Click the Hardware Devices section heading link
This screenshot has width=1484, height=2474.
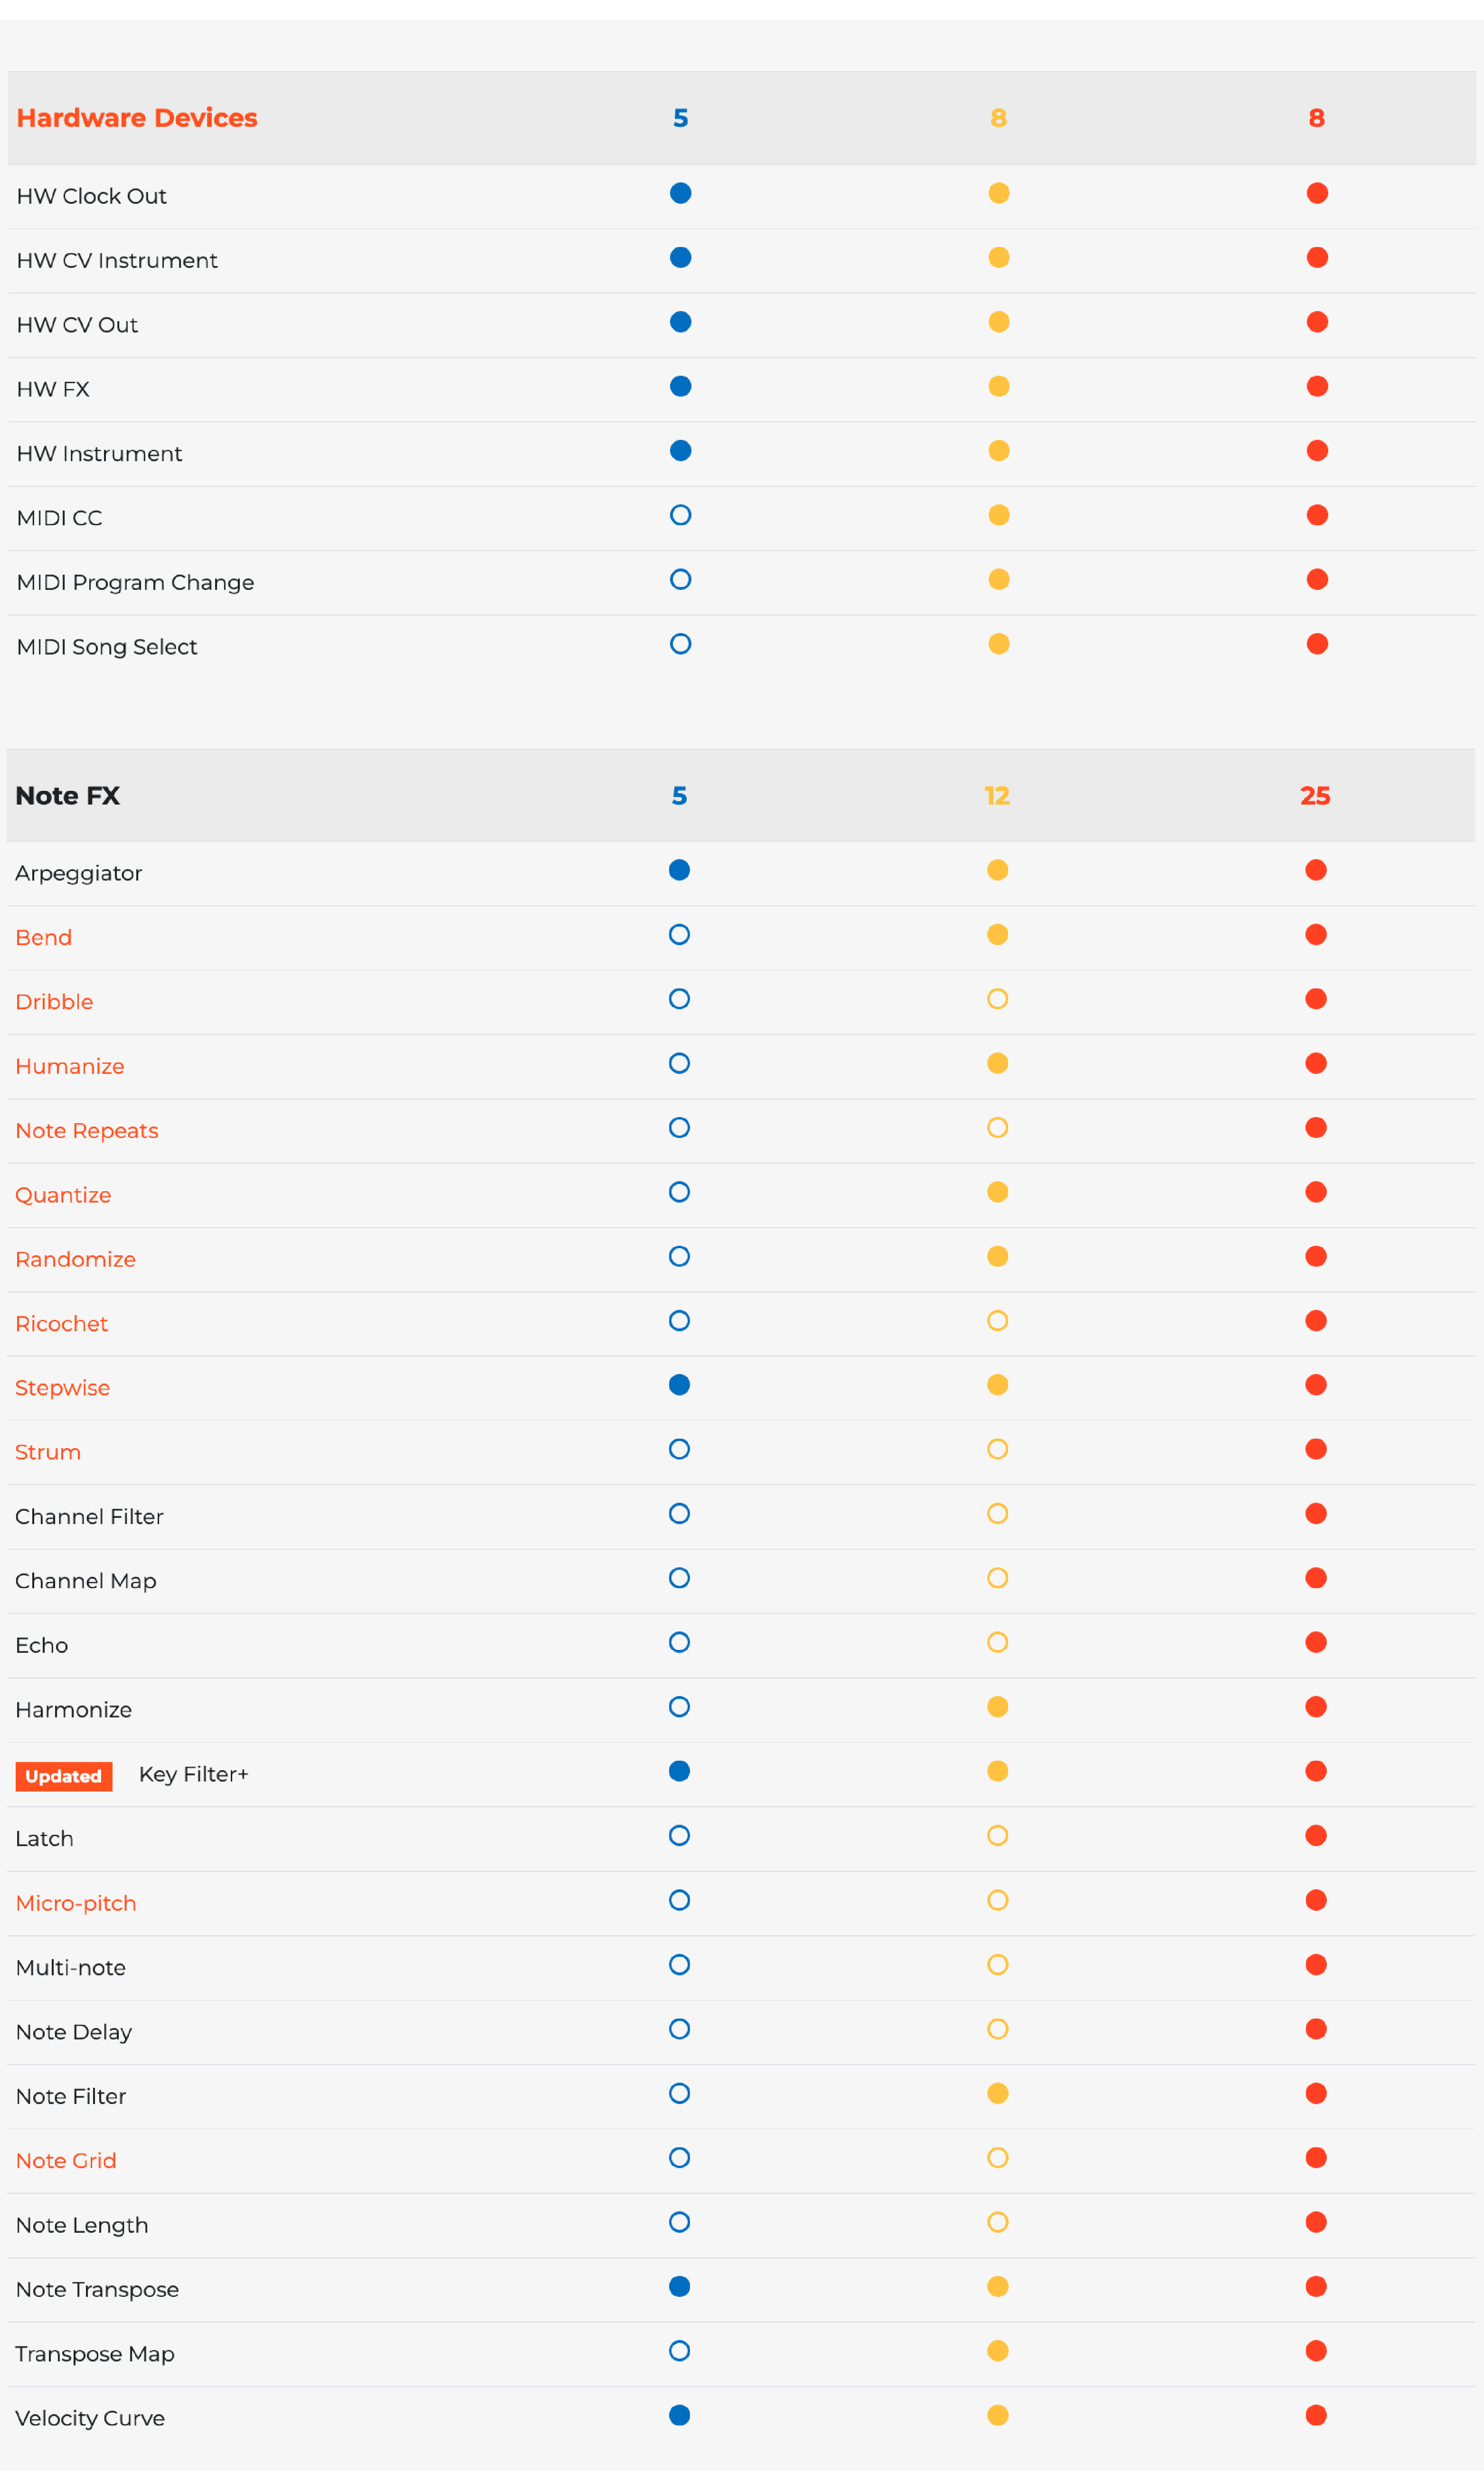pyautogui.click(x=137, y=118)
